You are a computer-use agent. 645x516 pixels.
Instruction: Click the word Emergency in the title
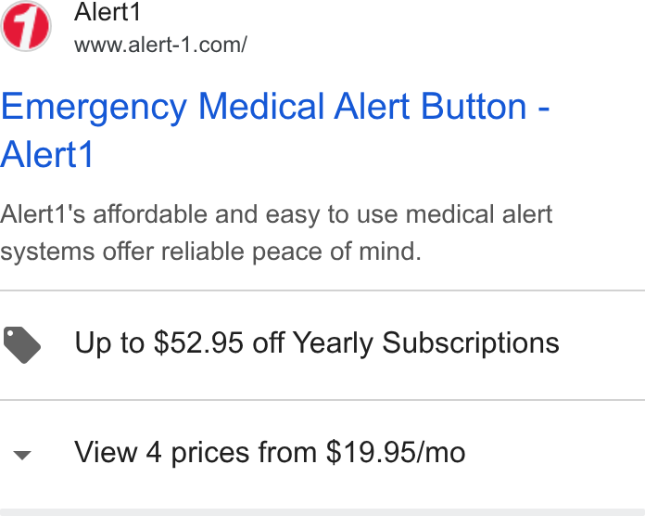[x=94, y=108]
